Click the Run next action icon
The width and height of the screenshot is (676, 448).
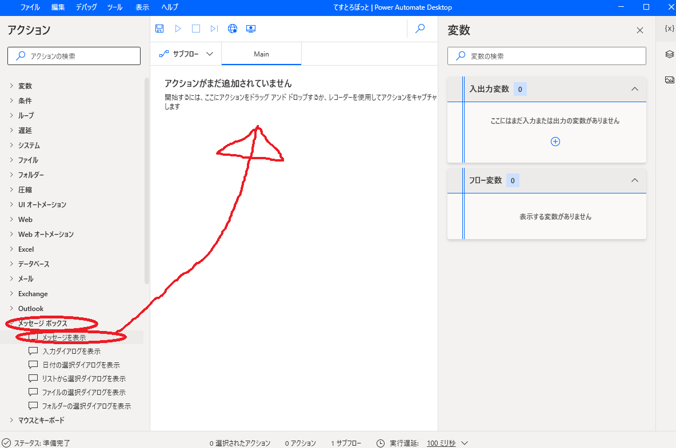click(x=214, y=29)
